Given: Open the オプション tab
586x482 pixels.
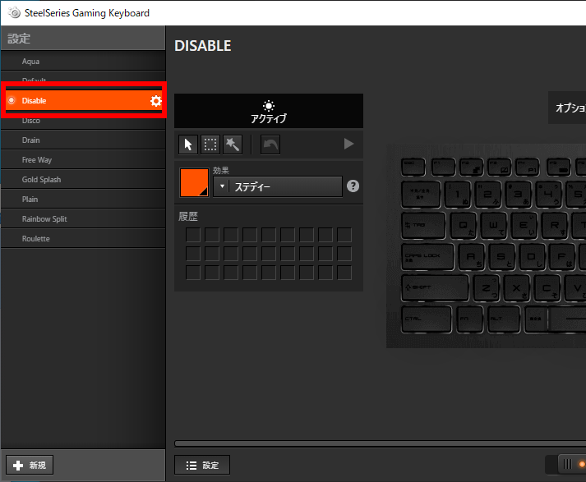Looking at the screenshot, I should 567,108.
